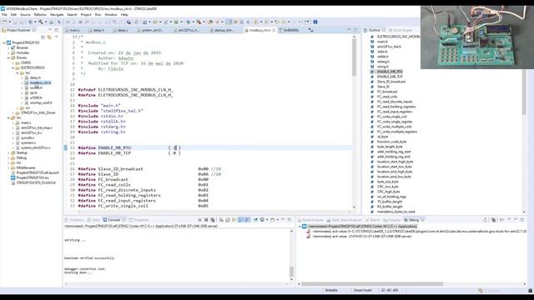Close the modbus_cln.h editor tab

(x=274, y=30)
